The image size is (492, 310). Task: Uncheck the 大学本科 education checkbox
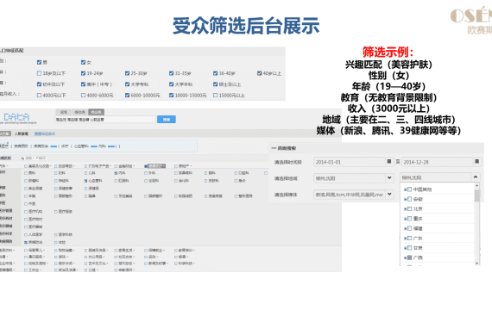pyautogui.click(x=171, y=84)
